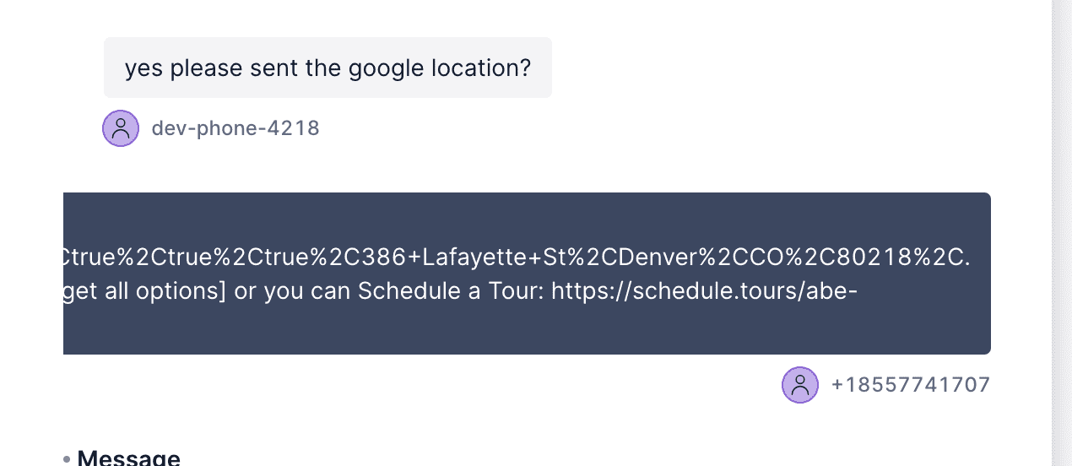This screenshot has height=466, width=1072.
Task: Select the +18557741707 phone number label
Action: coord(910,385)
